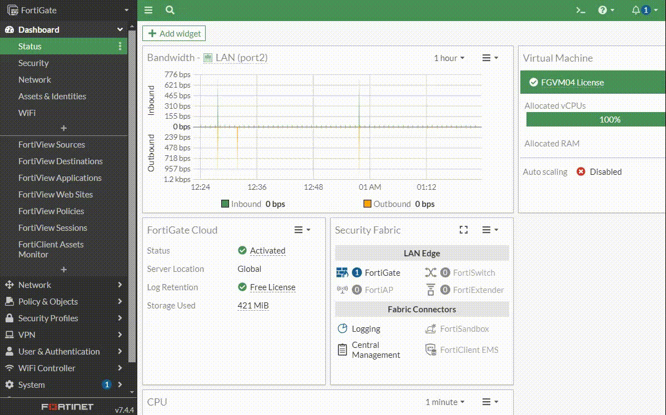666x415 pixels.
Task: Click the FortiGate device icon in LAN Edge
Action: [x=342, y=272]
